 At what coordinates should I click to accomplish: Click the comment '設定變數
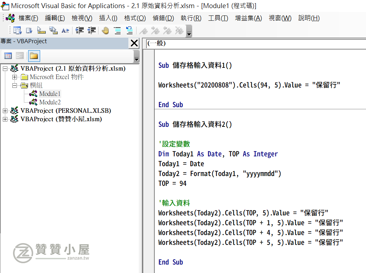pos(174,144)
